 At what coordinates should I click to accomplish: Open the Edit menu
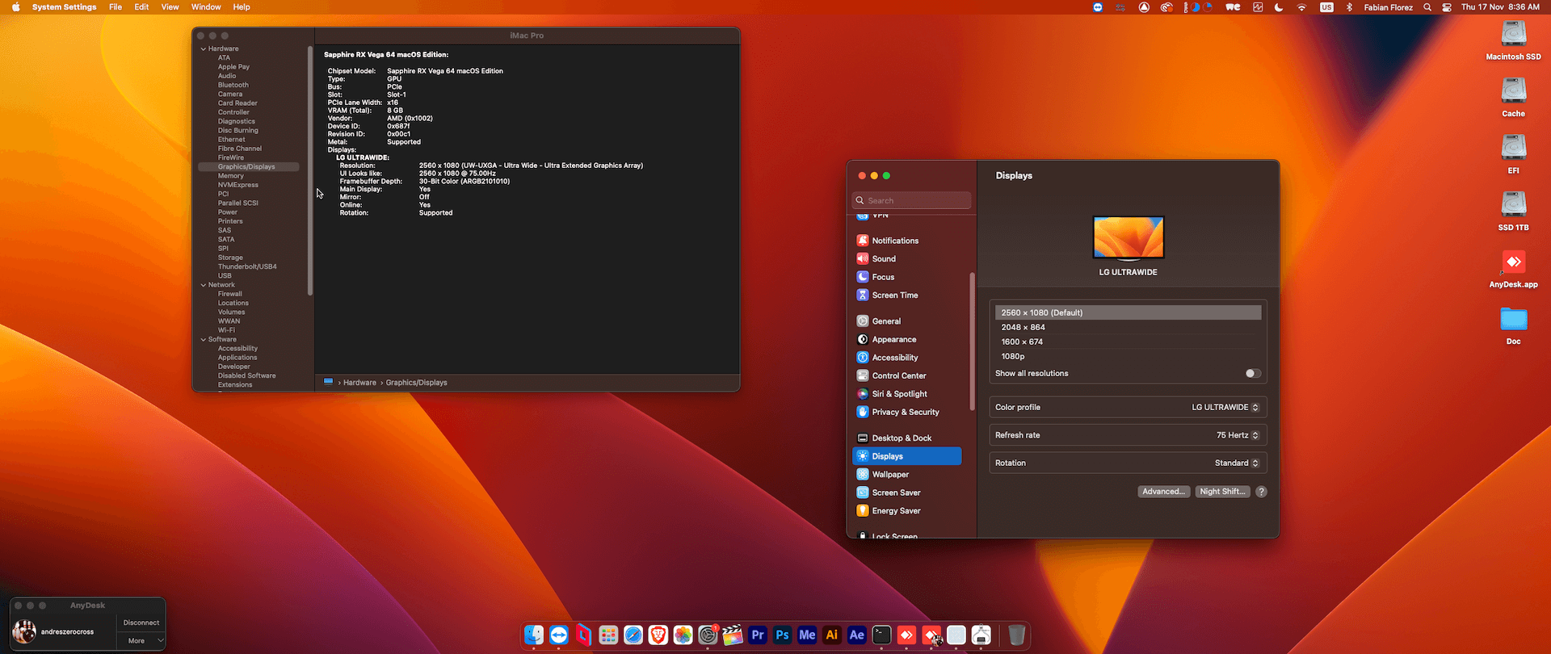(x=141, y=7)
